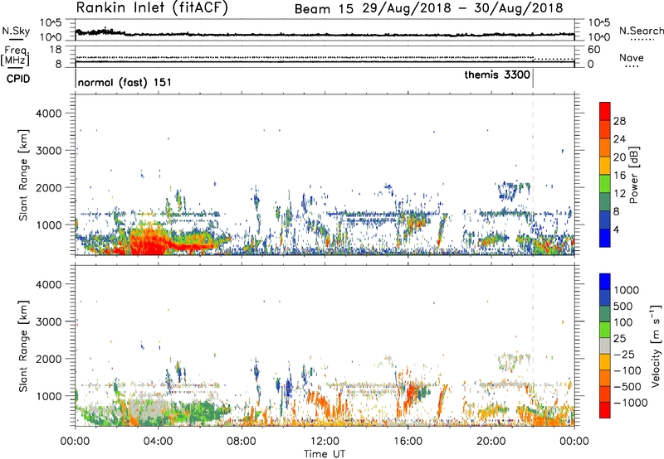The image size is (664, 459).
Task: Click the '18' tick on frequency axis
Action: click(x=56, y=50)
